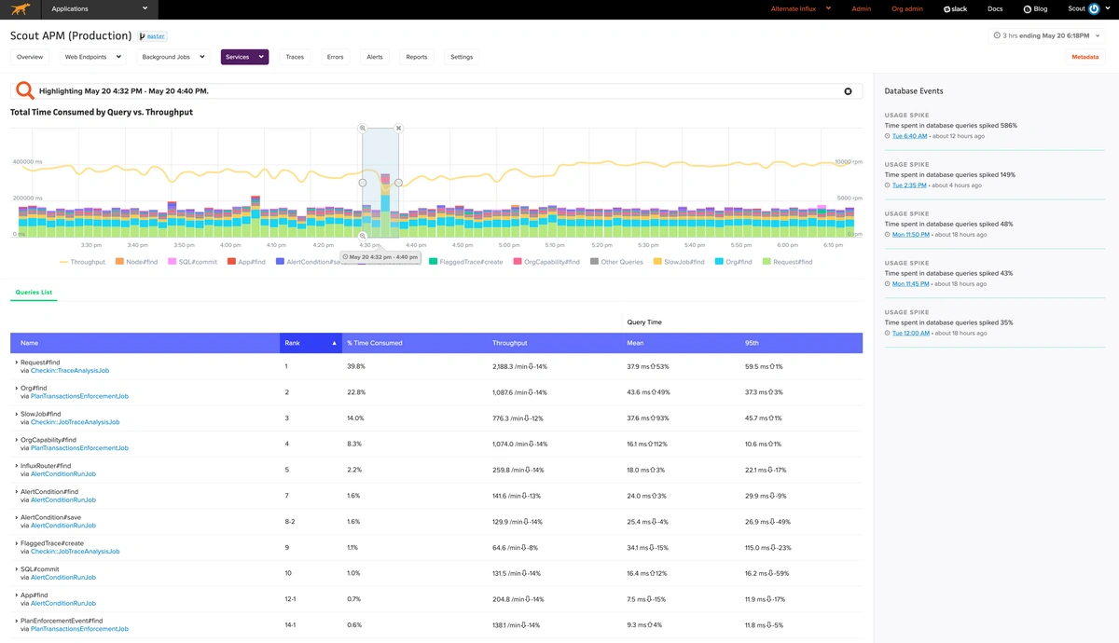Image resolution: width=1119 pixels, height=643 pixels.
Task: Sort by the 95th column header
Action: pyautogui.click(x=752, y=343)
